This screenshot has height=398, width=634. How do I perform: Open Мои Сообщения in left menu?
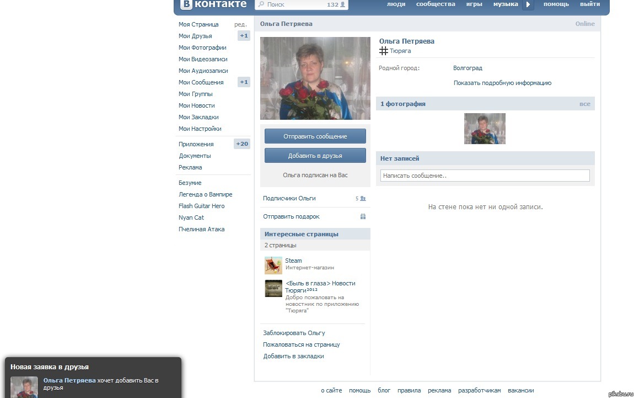(201, 82)
